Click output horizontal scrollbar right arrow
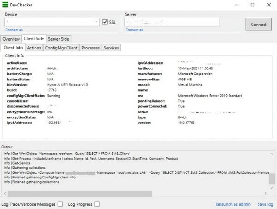Screen dimensions: 277x209 pyautogui.click(x=266, y=194)
